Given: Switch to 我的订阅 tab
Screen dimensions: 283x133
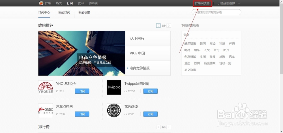Looking at the screenshot, I should 64,12.
